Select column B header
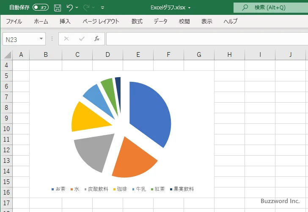 [x=46, y=55]
